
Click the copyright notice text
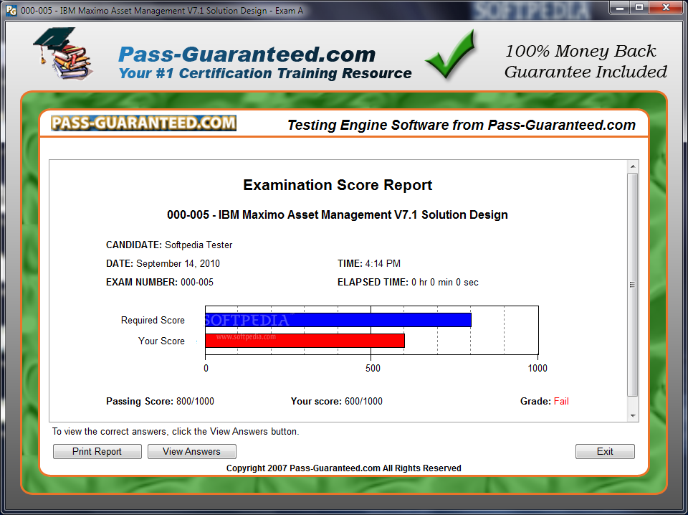343,468
